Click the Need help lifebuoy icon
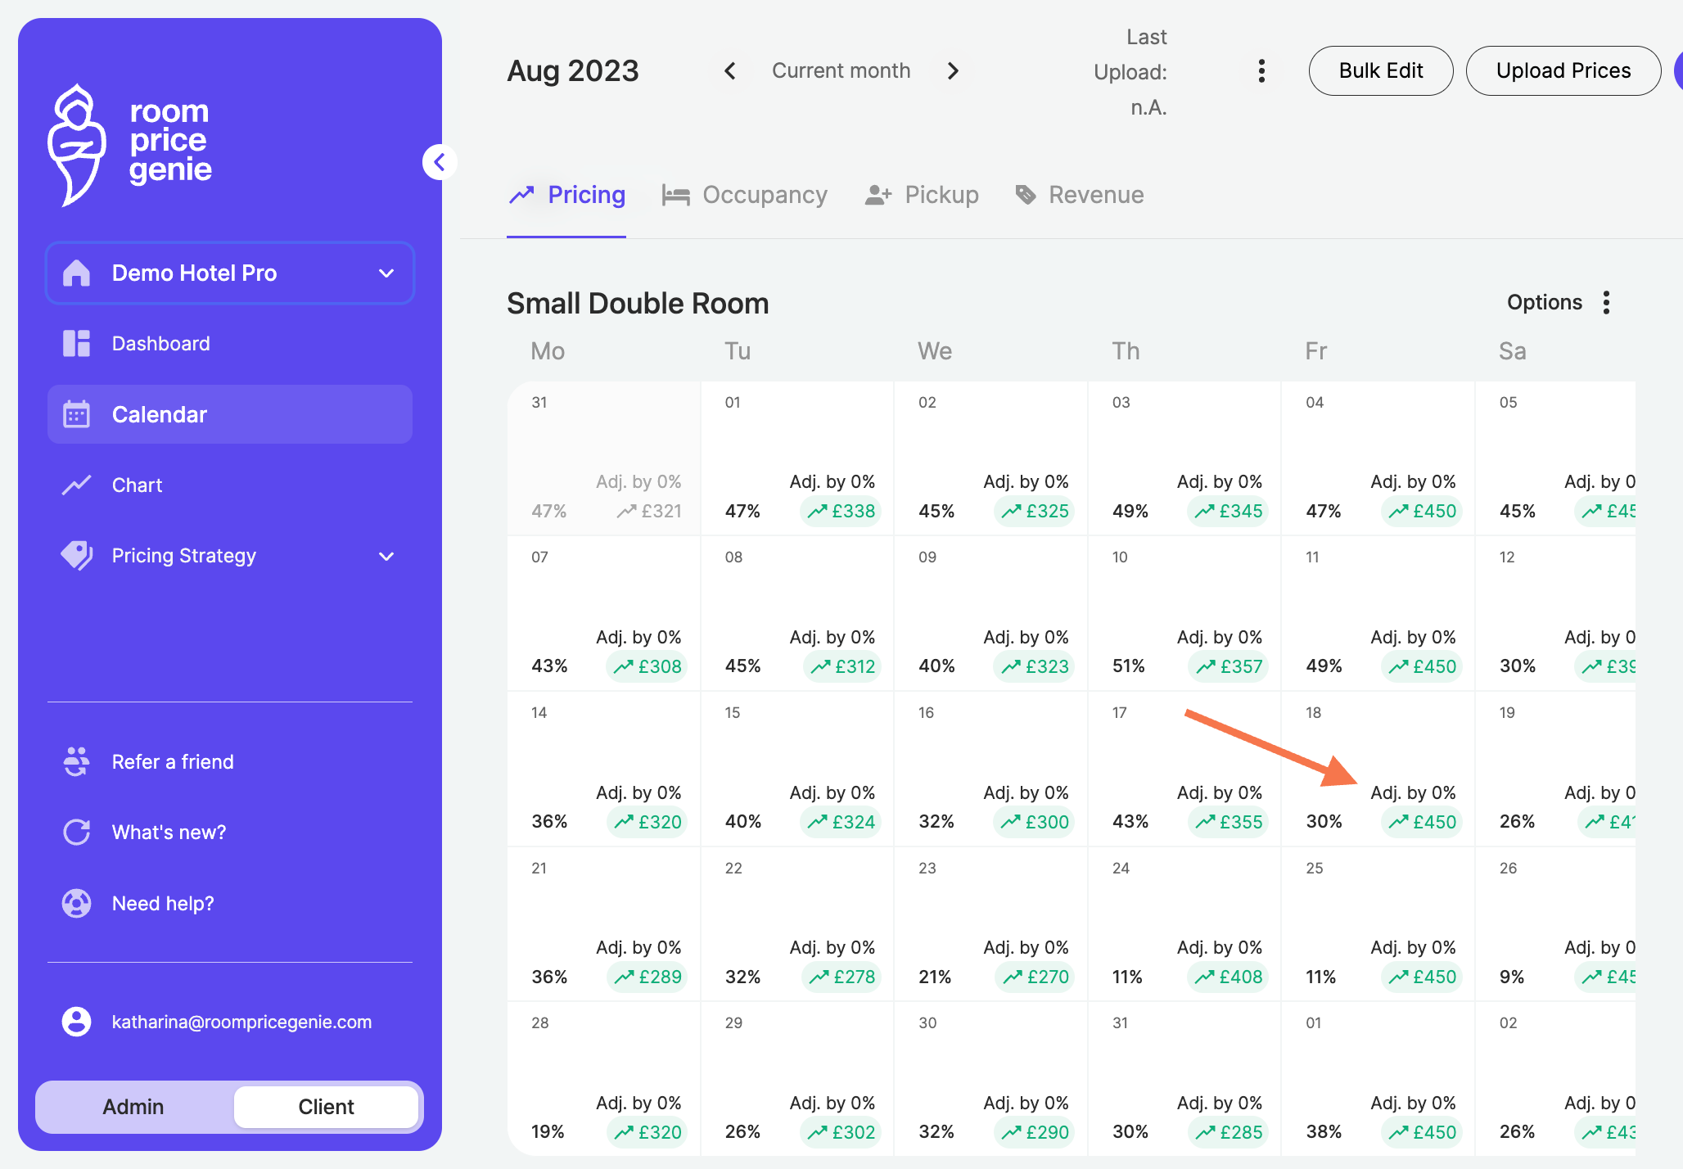 coord(76,903)
